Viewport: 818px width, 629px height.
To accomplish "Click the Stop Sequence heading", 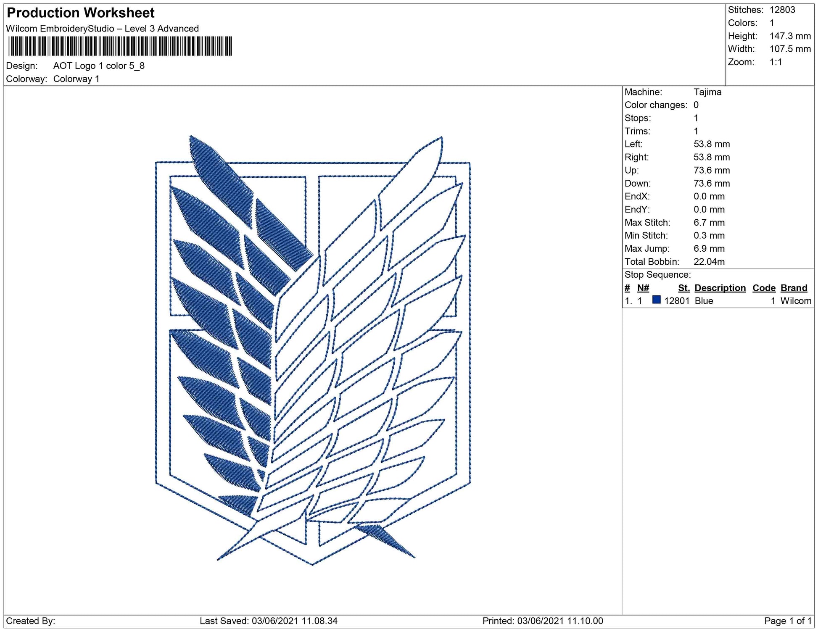I will 657,275.
